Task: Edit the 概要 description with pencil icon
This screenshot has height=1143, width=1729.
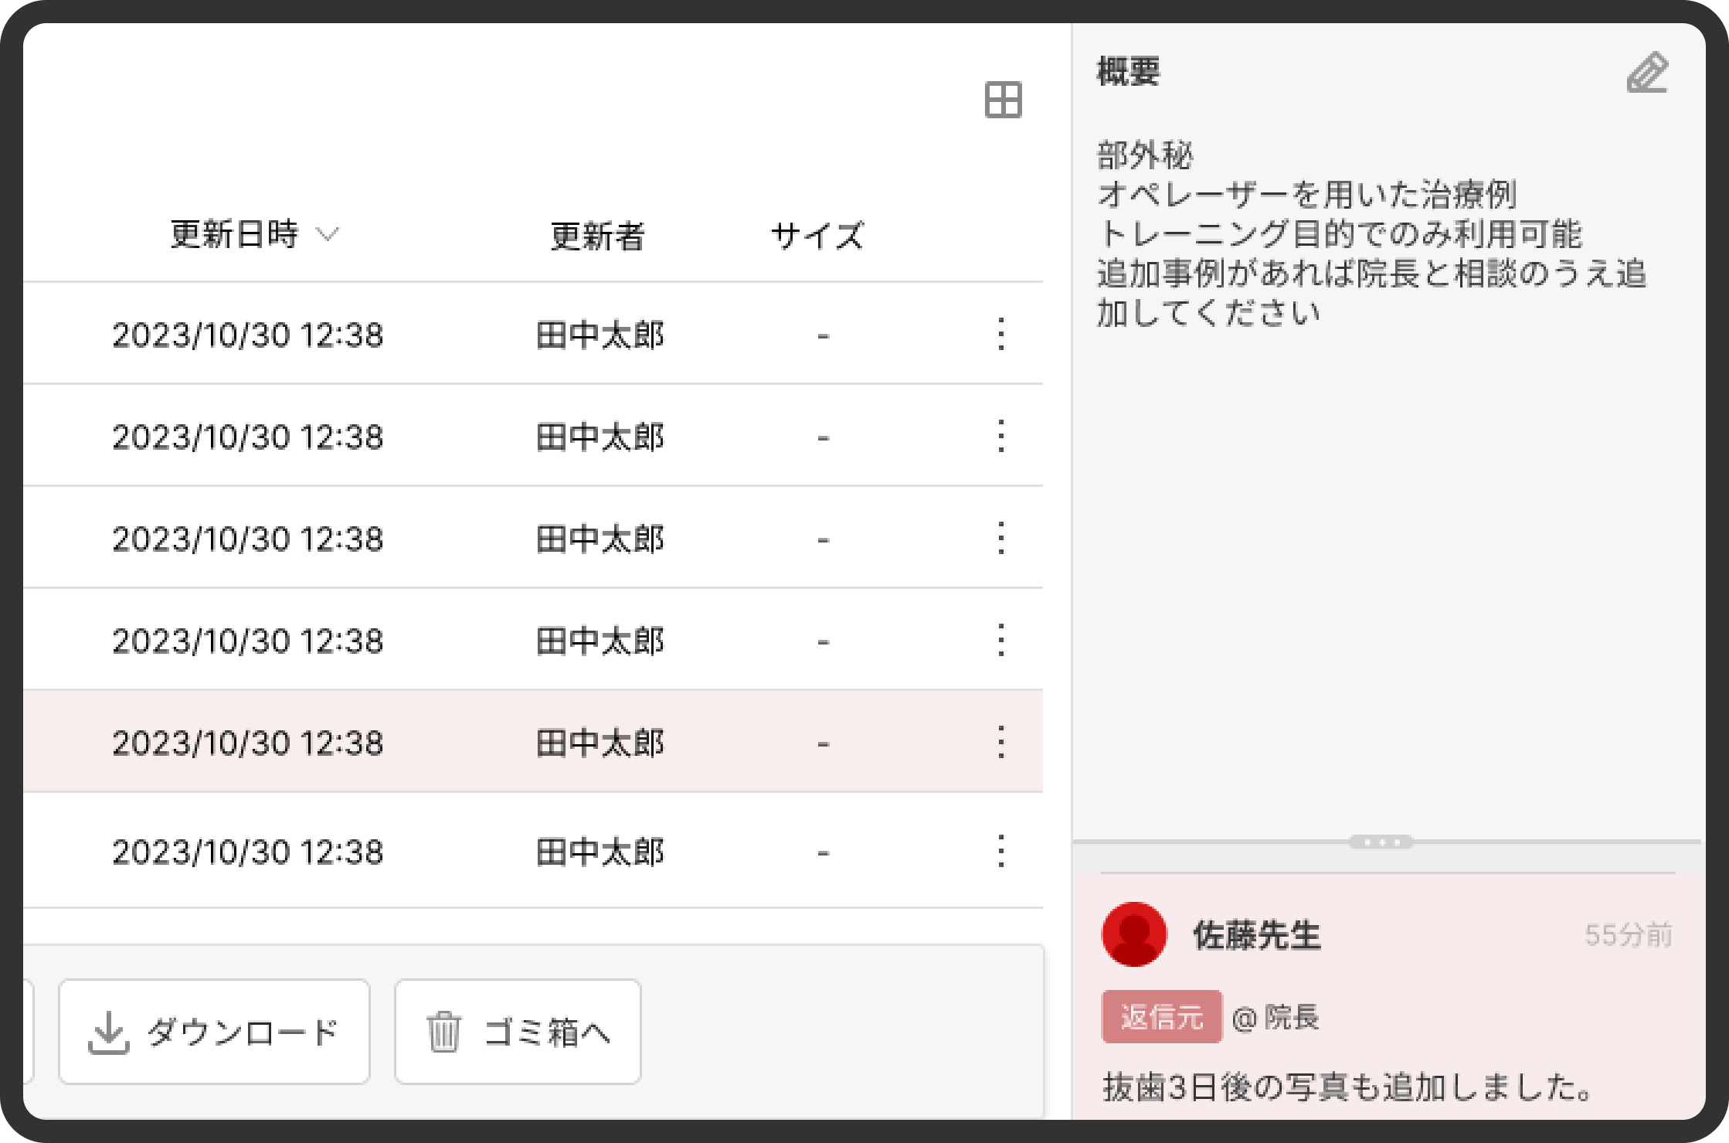Action: 1647,73
